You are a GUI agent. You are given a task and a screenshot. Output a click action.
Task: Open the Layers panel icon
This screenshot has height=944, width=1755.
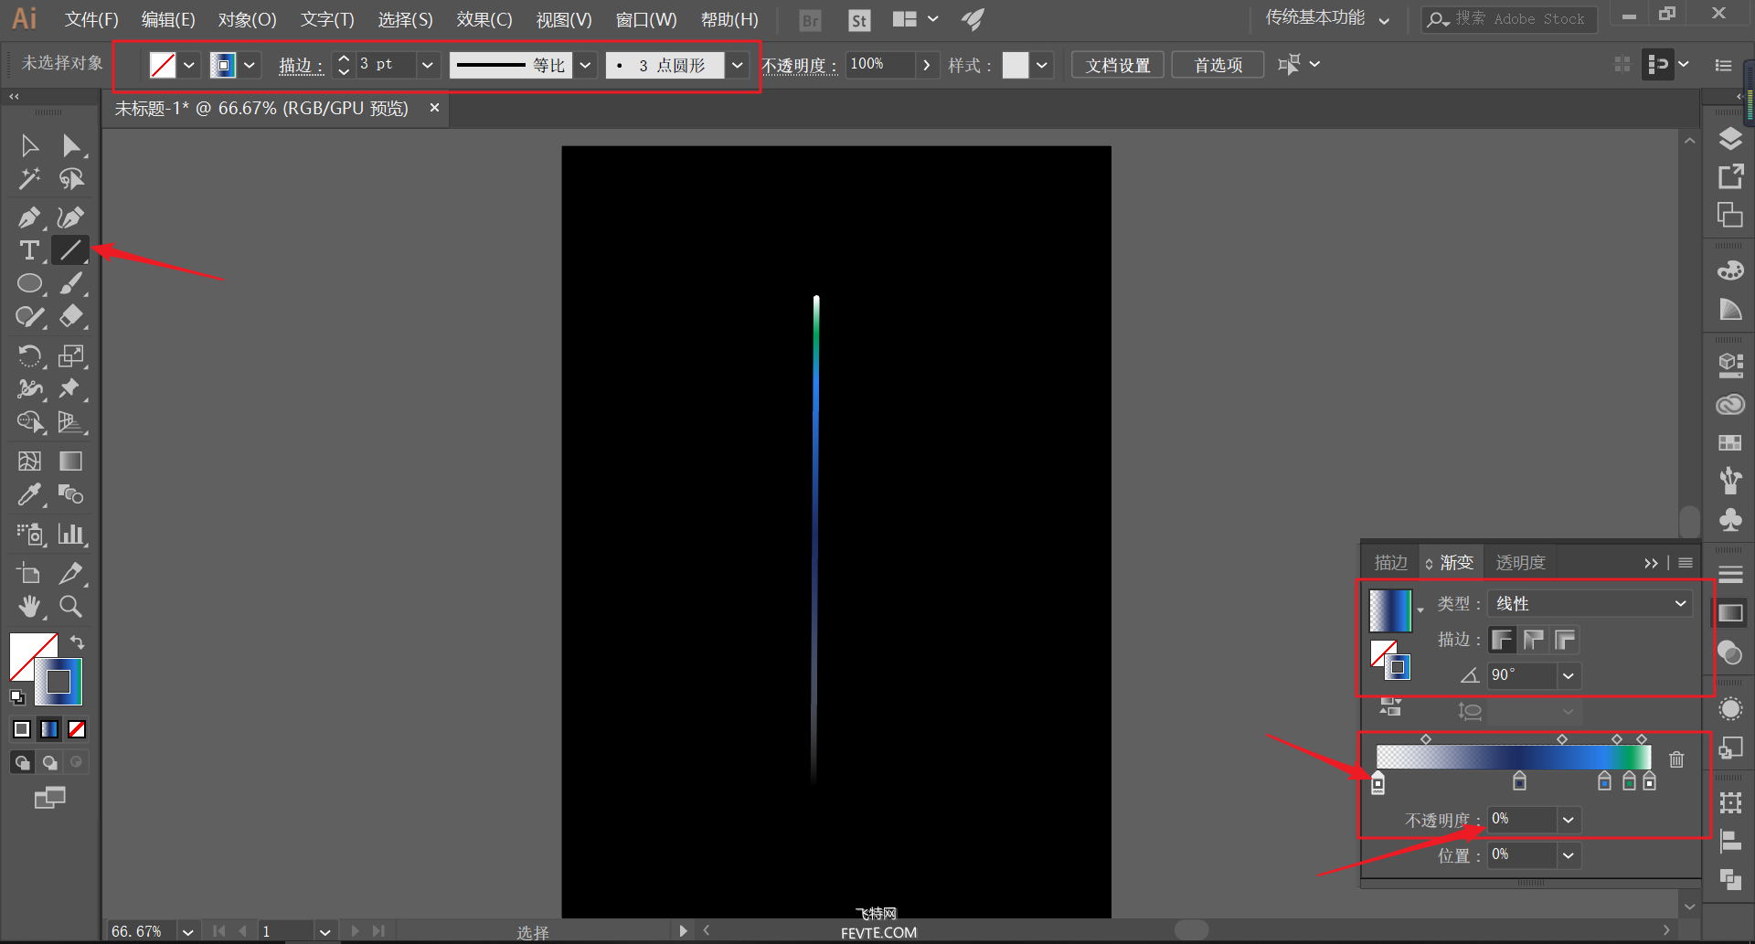tap(1729, 139)
